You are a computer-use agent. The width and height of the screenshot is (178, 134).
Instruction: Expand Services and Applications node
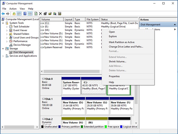point(3,56)
